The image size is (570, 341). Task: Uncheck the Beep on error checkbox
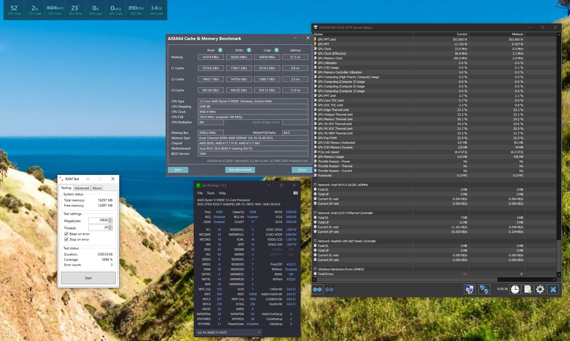(x=66, y=234)
